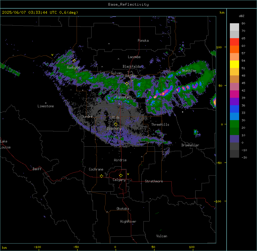Viewport: 257px width, 251px height.
Task: Click the yellow diamond marker south of RedDeer
Action: click(x=127, y=84)
